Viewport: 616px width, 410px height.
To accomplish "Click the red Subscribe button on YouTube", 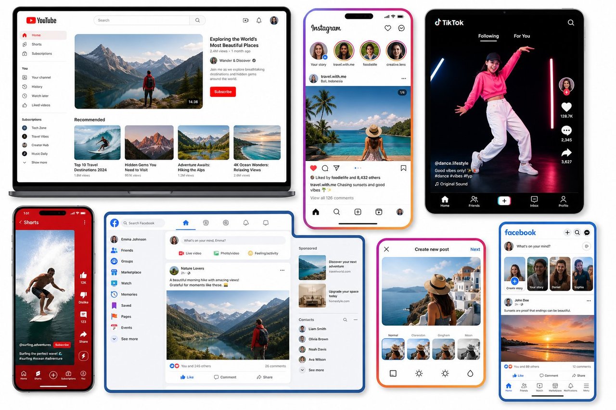I will click(x=223, y=92).
